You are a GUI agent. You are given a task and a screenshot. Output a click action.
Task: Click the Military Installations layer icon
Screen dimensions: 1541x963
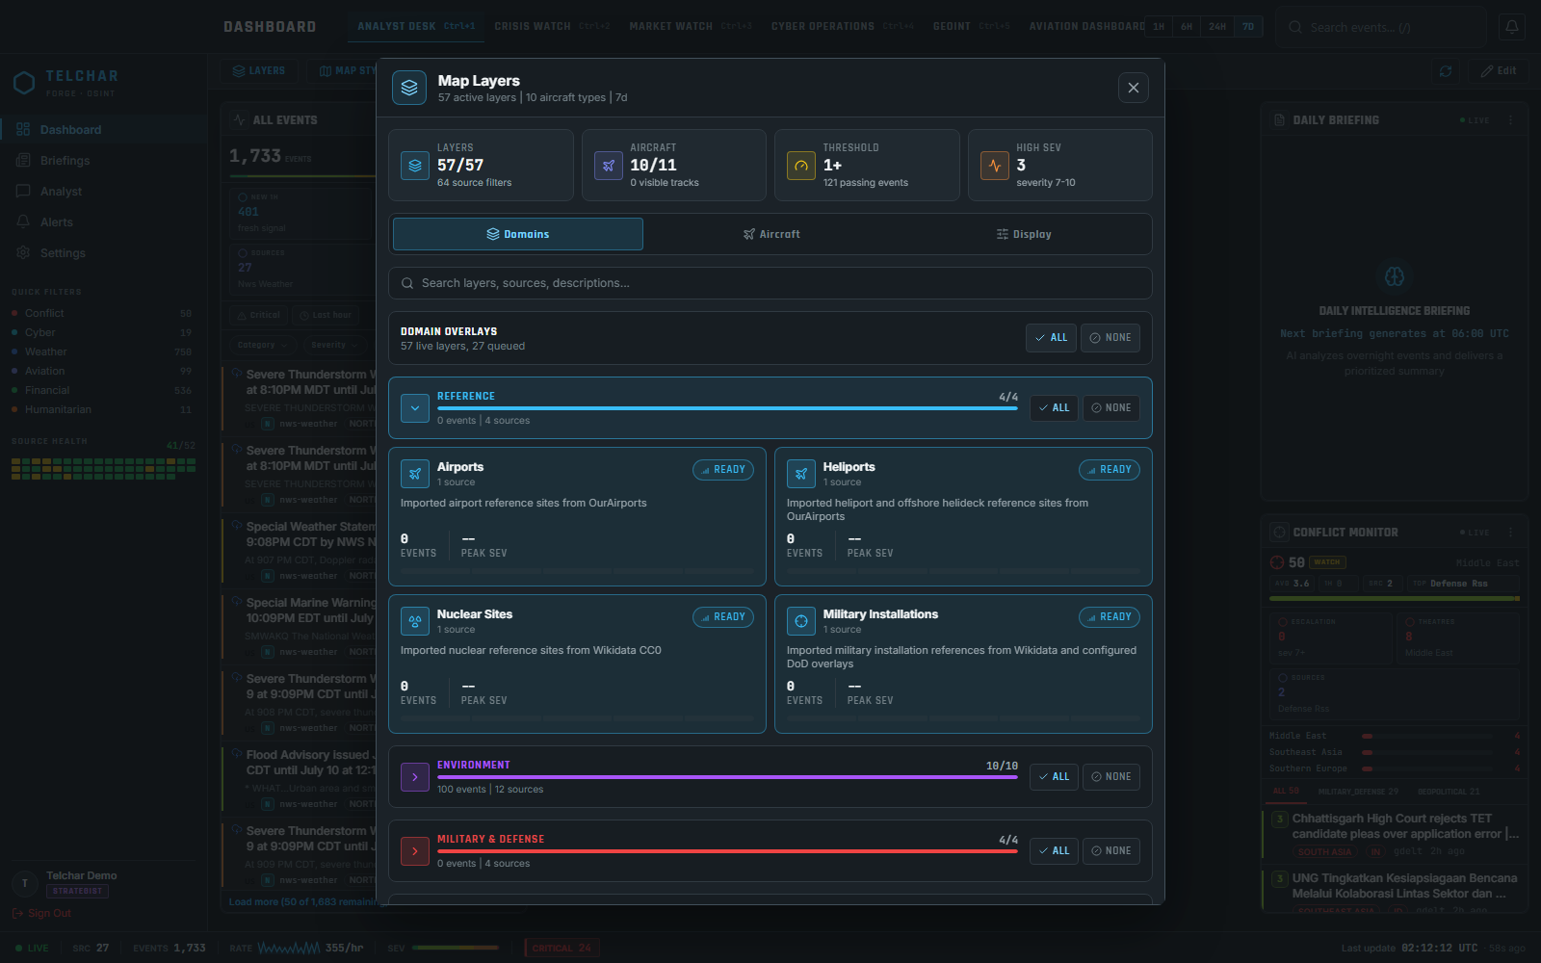[x=801, y=621]
